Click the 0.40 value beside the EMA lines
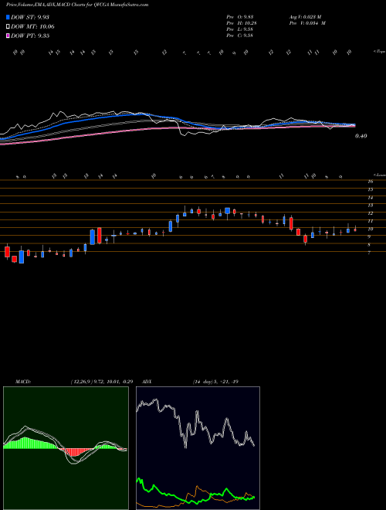This screenshot has height=510, width=386. pyautogui.click(x=361, y=136)
